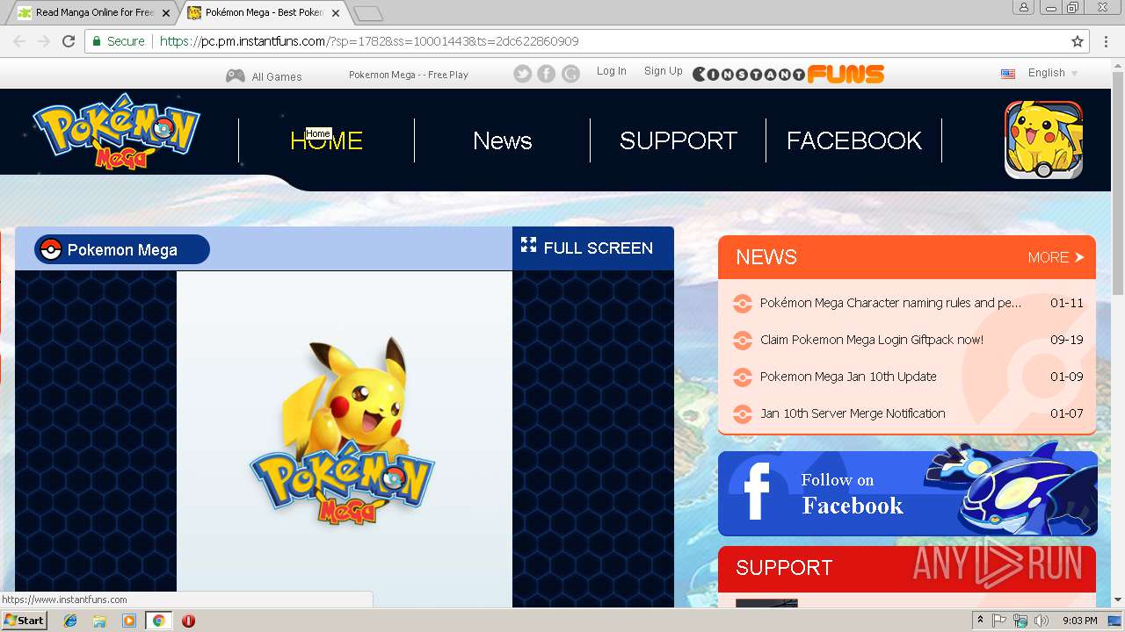
Task: Go back using Chrome back arrow
Action: point(19,41)
